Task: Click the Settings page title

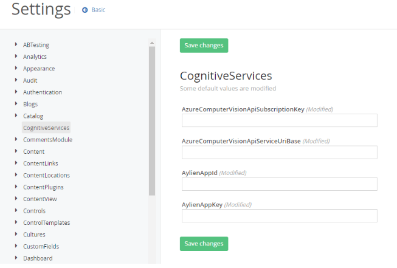Action: 41,9
